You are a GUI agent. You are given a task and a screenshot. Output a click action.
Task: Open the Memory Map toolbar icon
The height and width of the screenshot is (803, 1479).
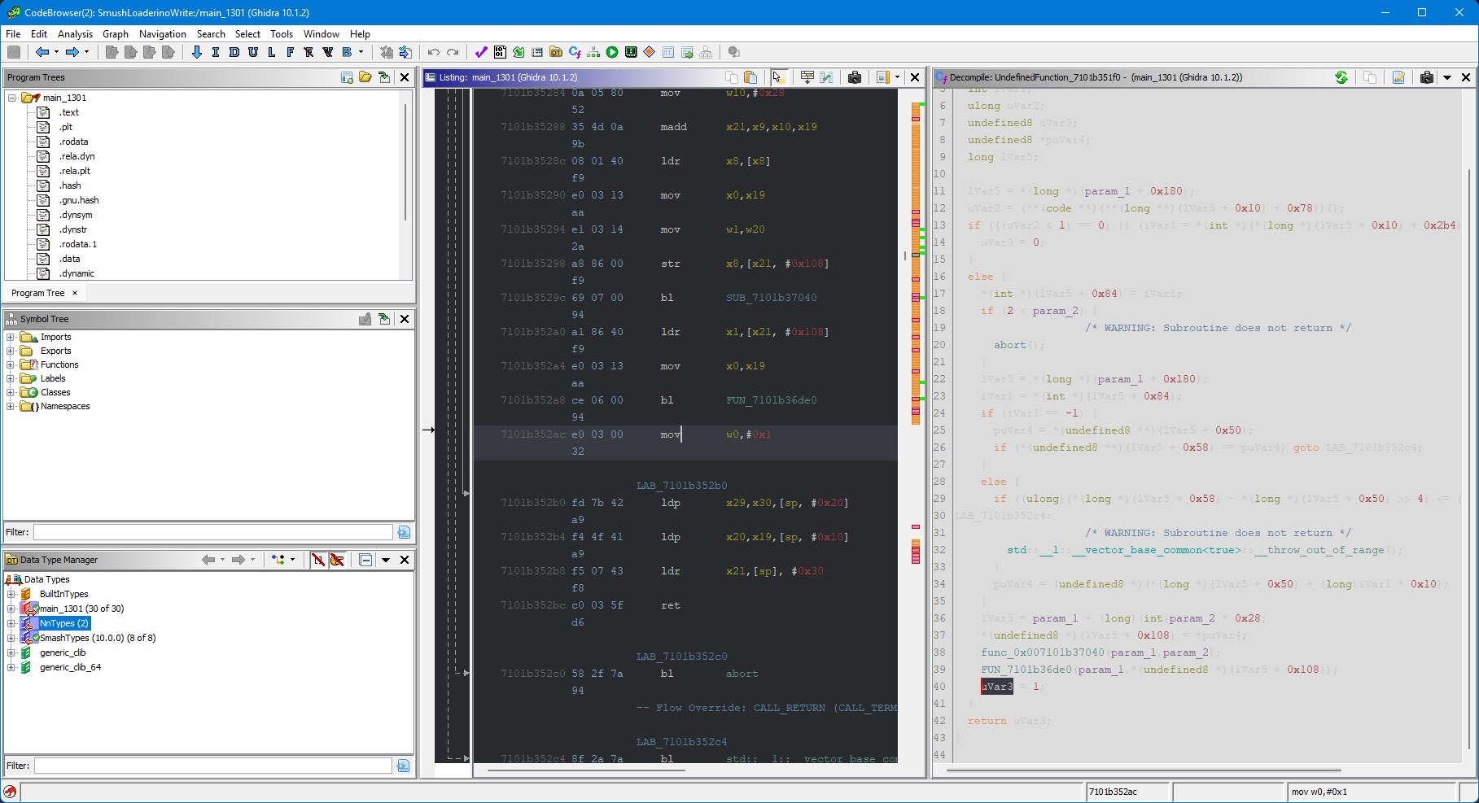tap(631, 52)
